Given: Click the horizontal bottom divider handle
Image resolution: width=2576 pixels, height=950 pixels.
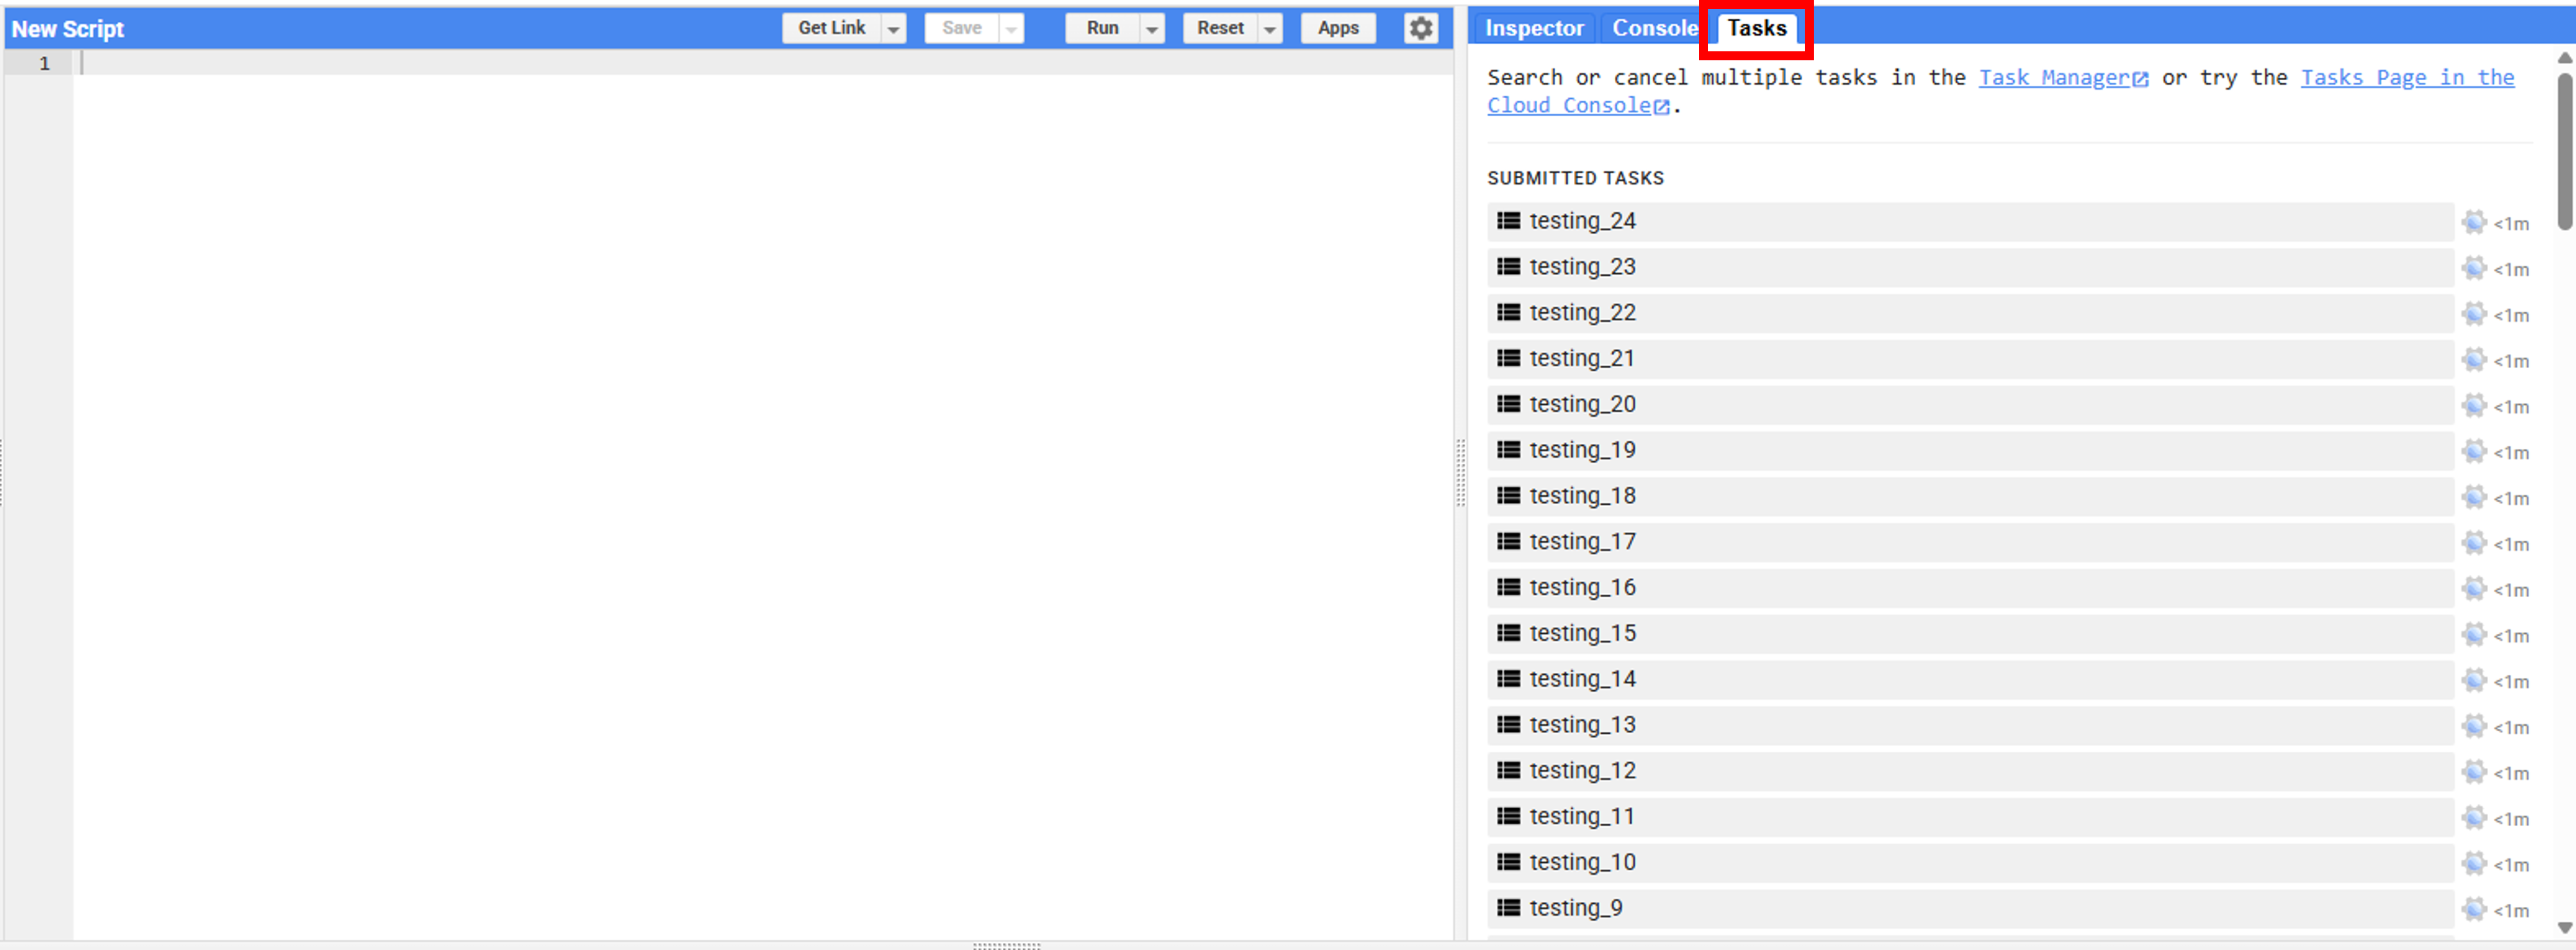Looking at the screenshot, I should [1007, 945].
